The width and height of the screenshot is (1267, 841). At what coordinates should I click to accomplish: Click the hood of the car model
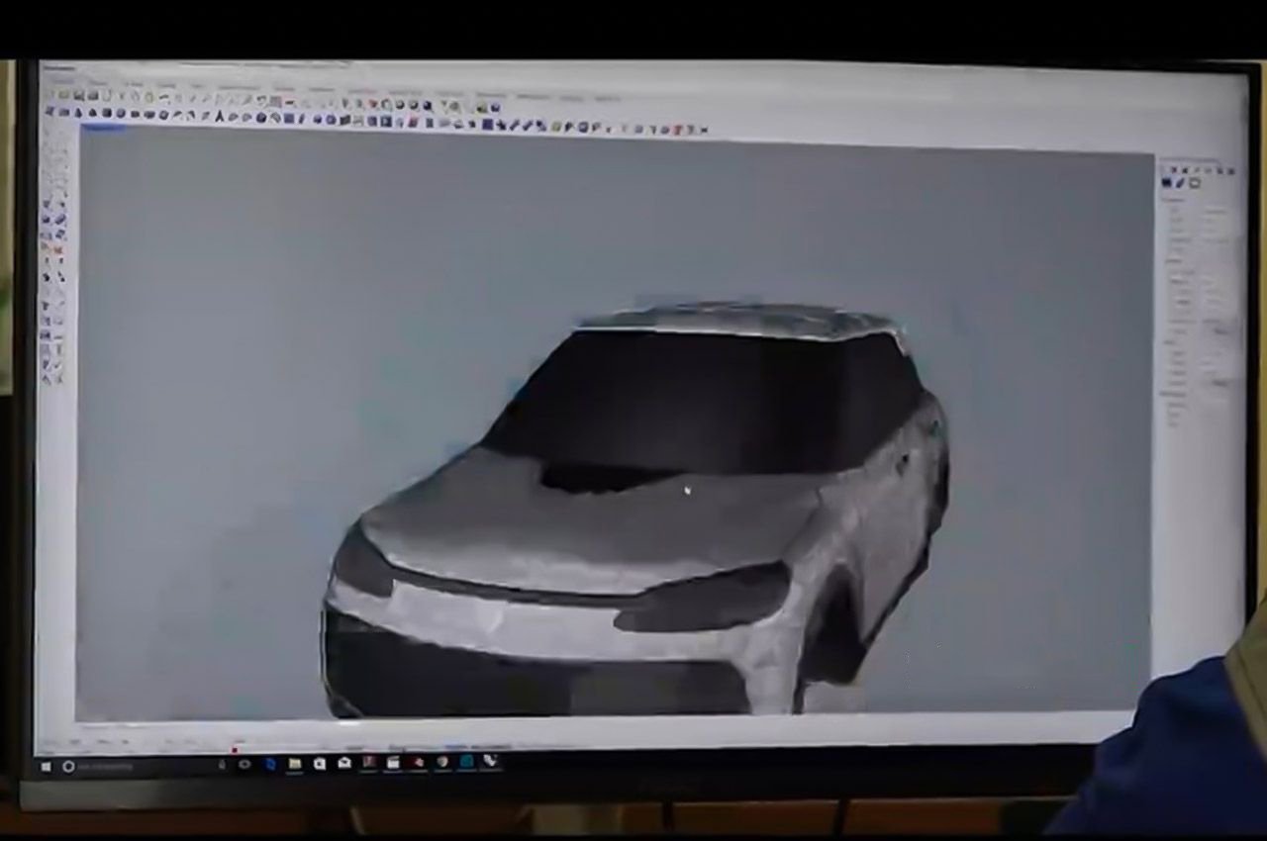pyautogui.click(x=594, y=524)
